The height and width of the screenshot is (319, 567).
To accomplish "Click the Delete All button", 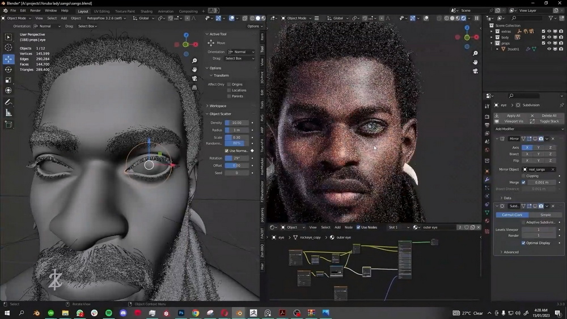I will click(547, 116).
